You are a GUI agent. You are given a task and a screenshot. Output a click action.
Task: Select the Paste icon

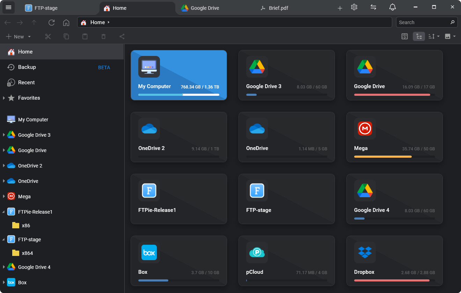click(x=85, y=36)
